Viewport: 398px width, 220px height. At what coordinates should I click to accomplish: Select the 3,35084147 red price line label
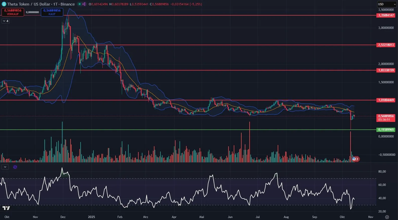tap(386, 15)
